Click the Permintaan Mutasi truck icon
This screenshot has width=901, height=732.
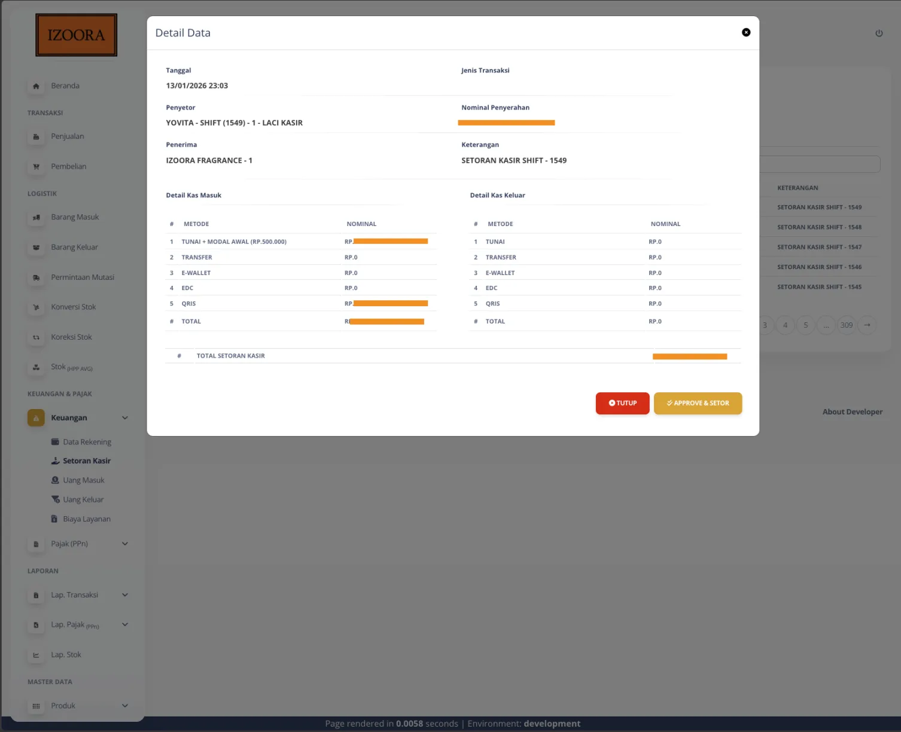(x=36, y=277)
